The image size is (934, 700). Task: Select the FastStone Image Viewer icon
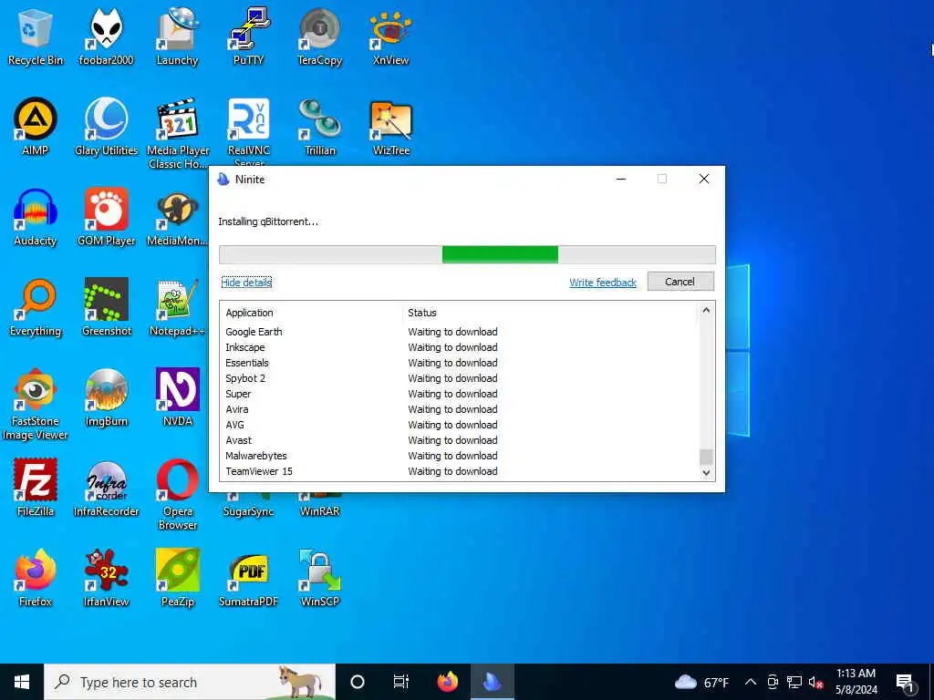[x=36, y=405]
